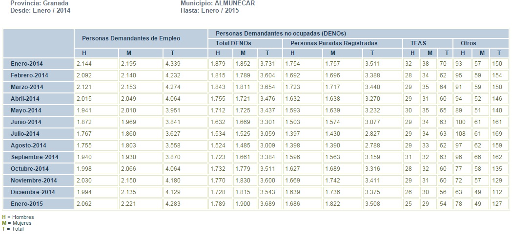This screenshot has width=512, height=236.
Task: Click the Municipio: ALMUNECAR text
Action: point(218,3)
